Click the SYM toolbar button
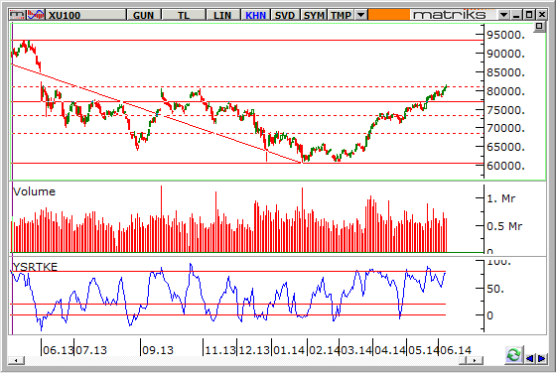The height and width of the screenshot is (373, 556). pyautogui.click(x=314, y=15)
